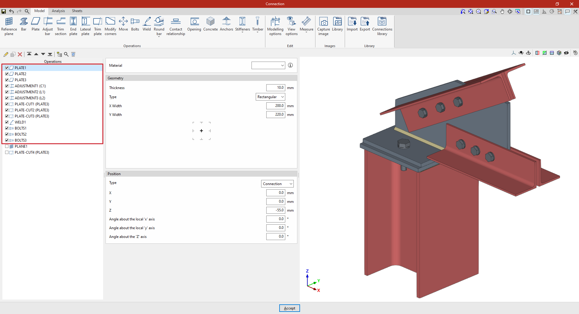Open the Position type Connection dropdown
This screenshot has height=314, width=579.
pos(277,184)
